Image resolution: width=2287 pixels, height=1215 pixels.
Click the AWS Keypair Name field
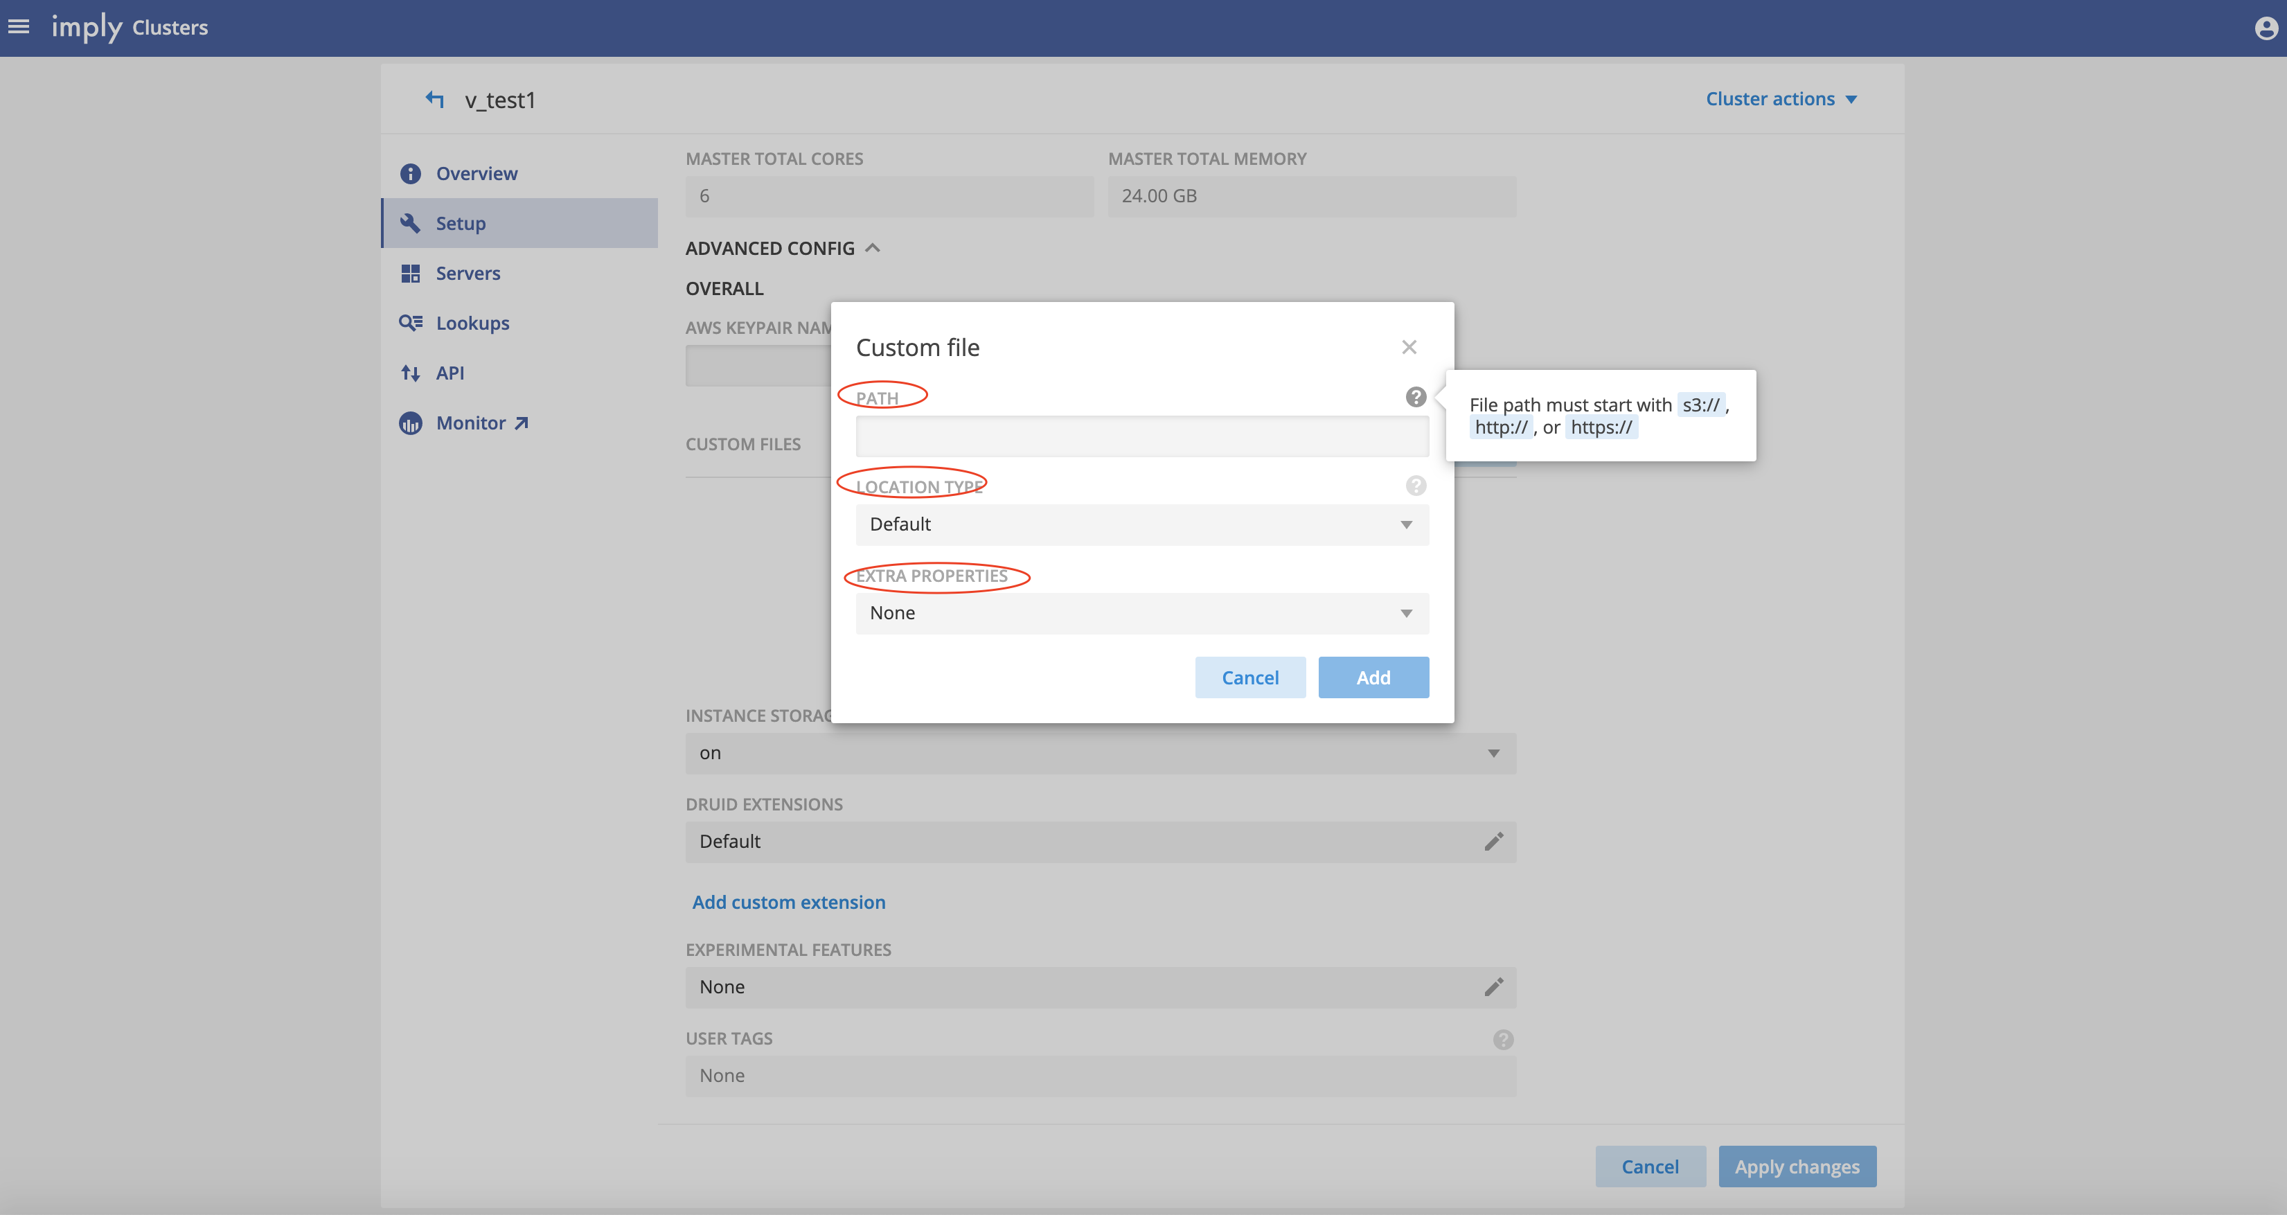click(x=758, y=366)
